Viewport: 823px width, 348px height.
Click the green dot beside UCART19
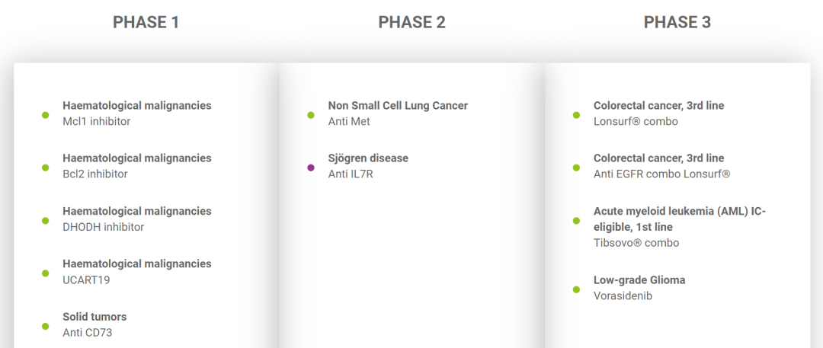pos(46,273)
